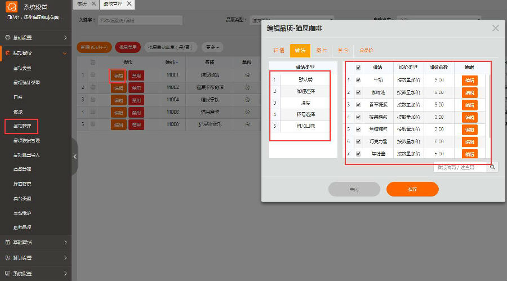Click orange edit button in dialog row 3
Image resolution: width=507 pixels, height=281 pixels.
pyautogui.click(x=469, y=105)
